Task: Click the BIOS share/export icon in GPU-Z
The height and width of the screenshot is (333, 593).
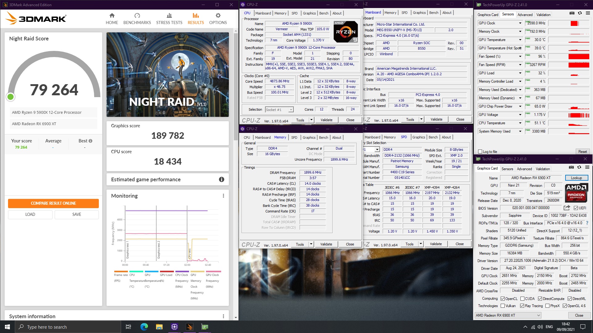Action: [567, 208]
